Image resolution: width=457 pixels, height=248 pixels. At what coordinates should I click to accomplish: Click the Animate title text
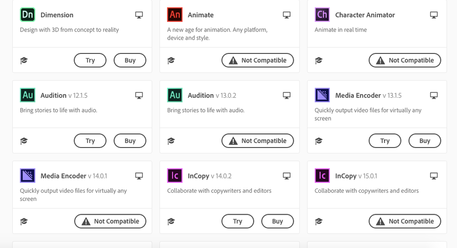click(x=200, y=15)
